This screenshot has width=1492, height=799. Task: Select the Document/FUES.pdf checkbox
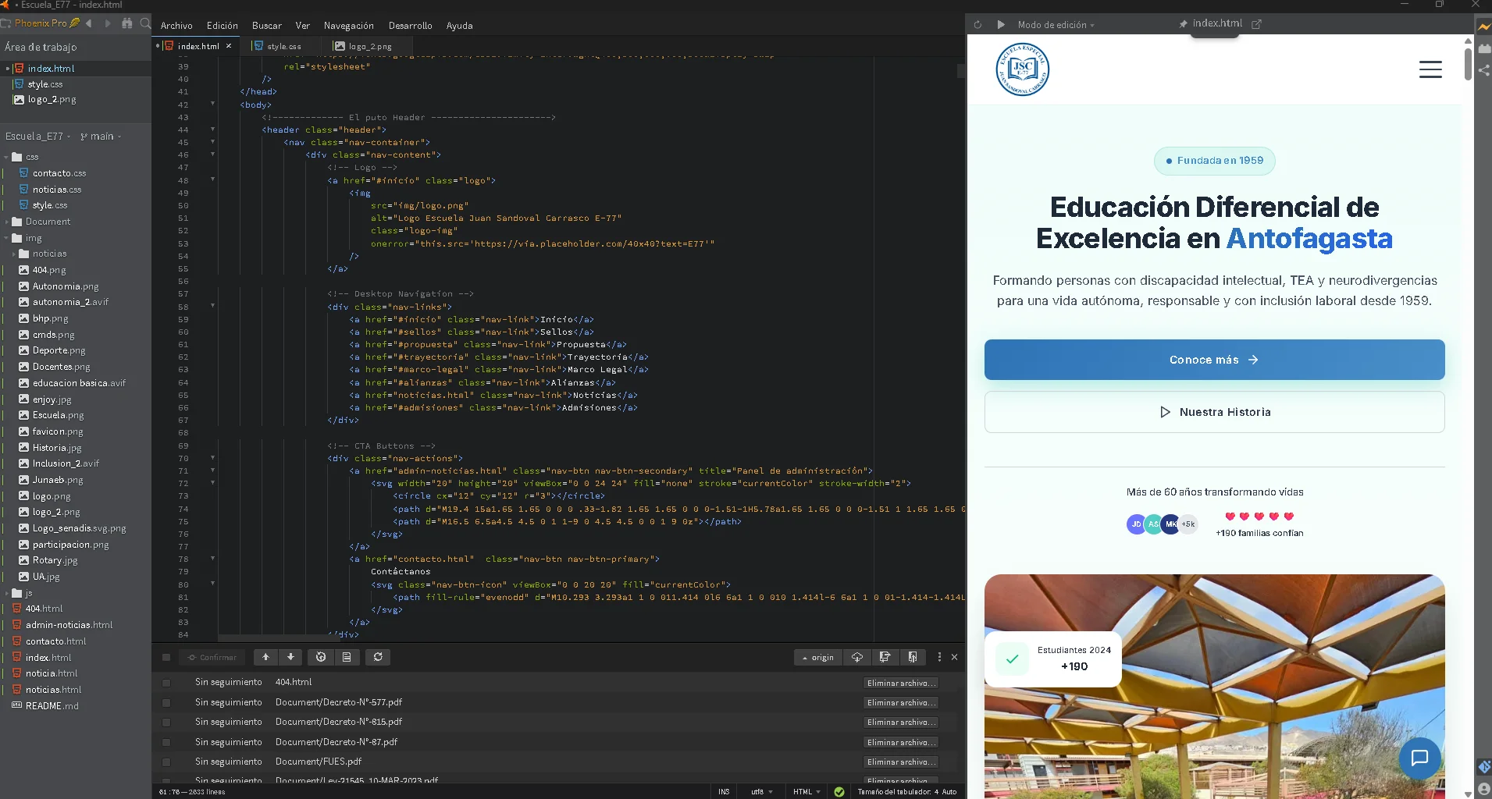(166, 762)
